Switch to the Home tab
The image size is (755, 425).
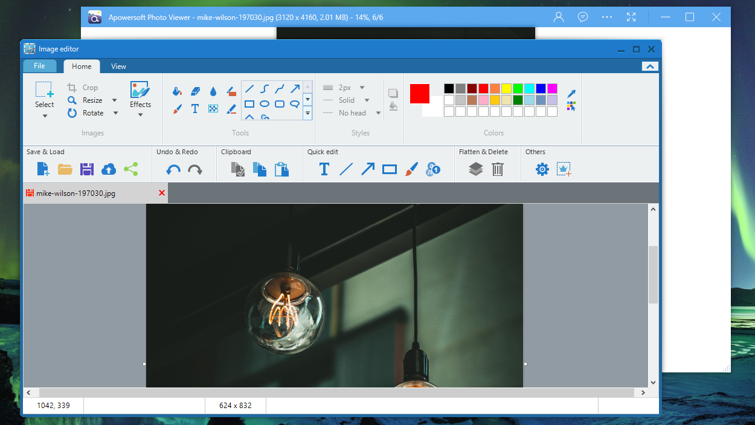(x=82, y=67)
